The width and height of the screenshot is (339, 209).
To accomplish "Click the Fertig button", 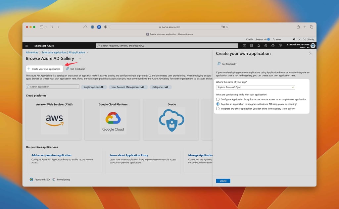I will [x=311, y=39].
